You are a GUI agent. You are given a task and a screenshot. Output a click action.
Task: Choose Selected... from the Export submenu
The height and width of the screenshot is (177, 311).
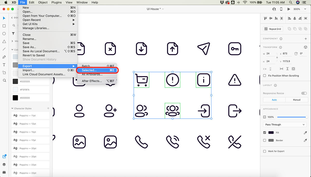(x=89, y=70)
